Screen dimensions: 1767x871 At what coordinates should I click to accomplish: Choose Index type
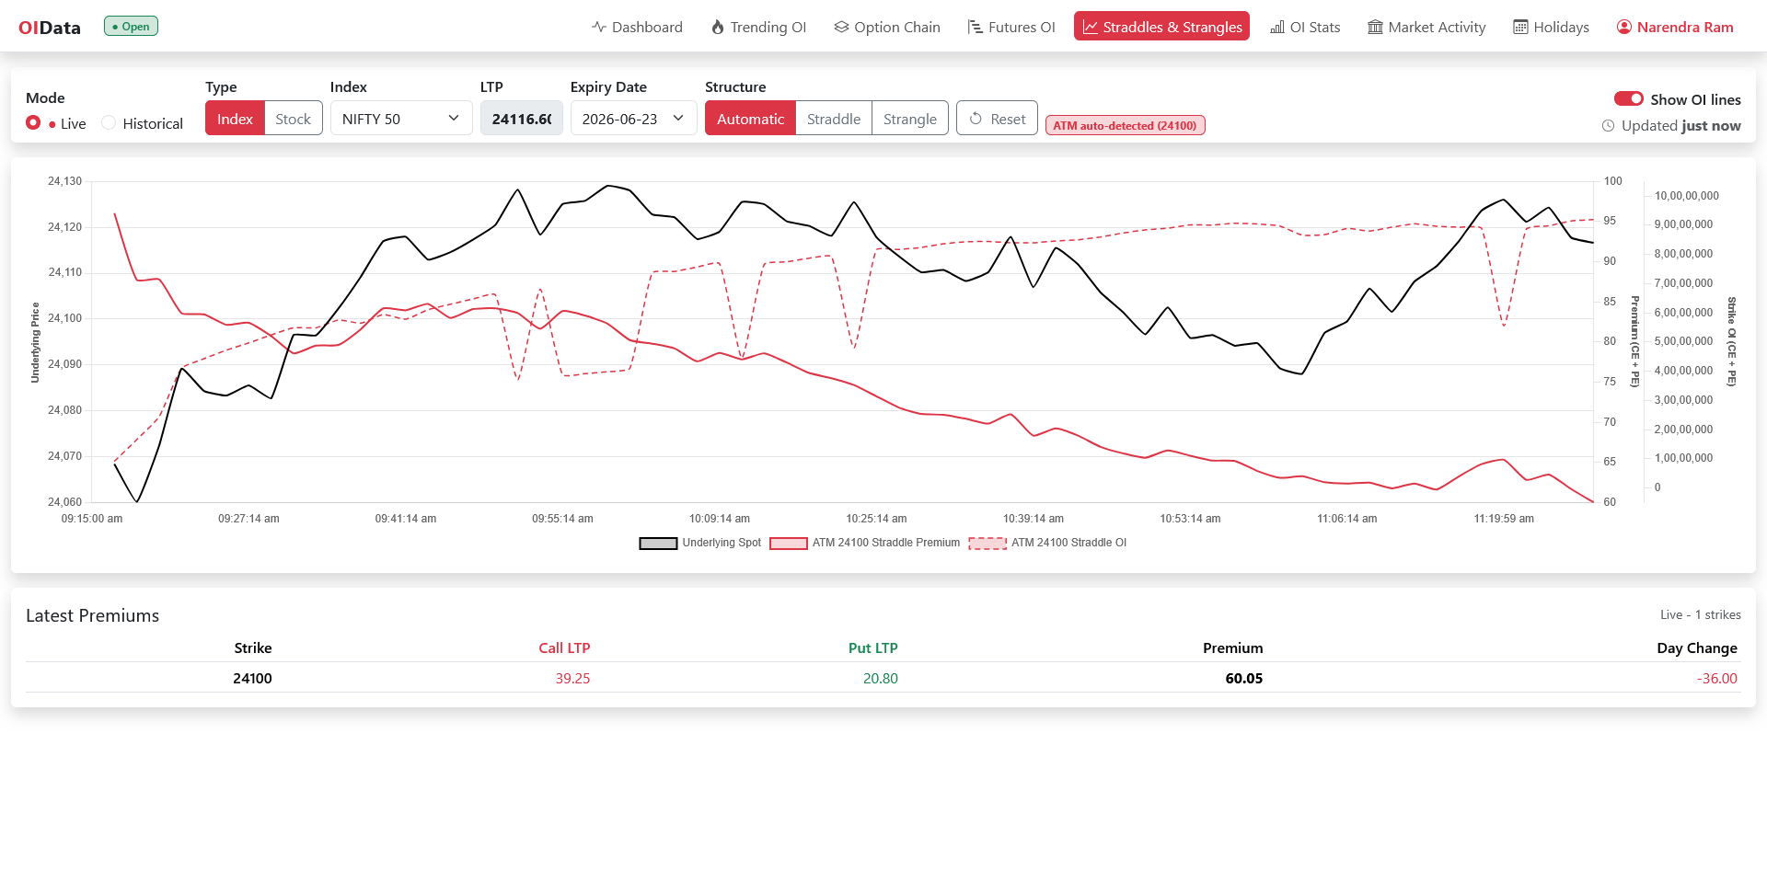(x=235, y=119)
